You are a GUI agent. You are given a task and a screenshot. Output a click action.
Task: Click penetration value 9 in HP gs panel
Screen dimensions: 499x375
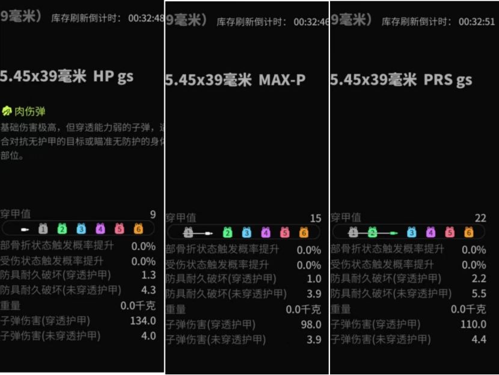point(153,214)
